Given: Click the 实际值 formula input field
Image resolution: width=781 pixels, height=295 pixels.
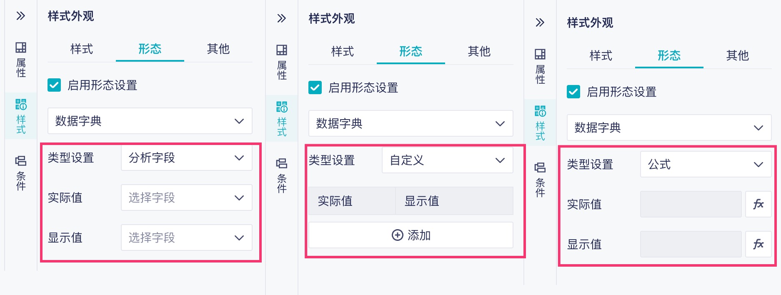Looking at the screenshot, I should [x=691, y=204].
